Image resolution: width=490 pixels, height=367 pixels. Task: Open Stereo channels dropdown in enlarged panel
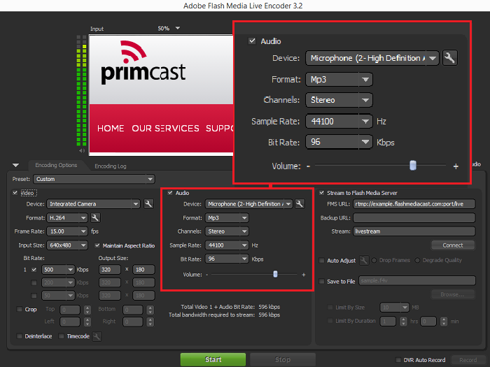(x=339, y=100)
